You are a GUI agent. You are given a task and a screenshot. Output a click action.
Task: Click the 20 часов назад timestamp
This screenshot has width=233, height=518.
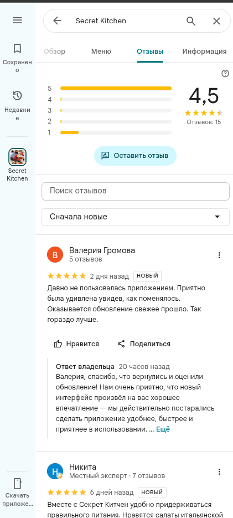tap(144, 367)
